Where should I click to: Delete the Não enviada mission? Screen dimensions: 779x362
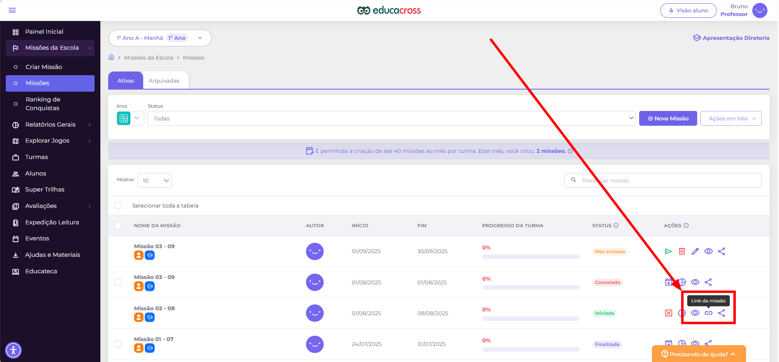[x=682, y=251]
